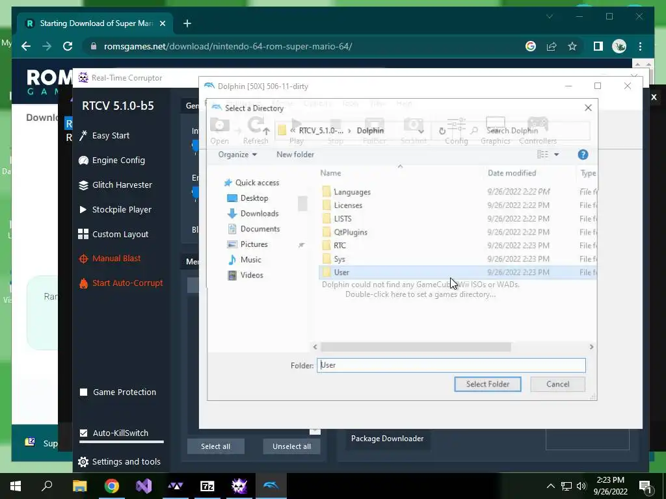Open Glitch Harvester in RTCV
Image resolution: width=666 pixels, height=499 pixels.
coord(115,185)
